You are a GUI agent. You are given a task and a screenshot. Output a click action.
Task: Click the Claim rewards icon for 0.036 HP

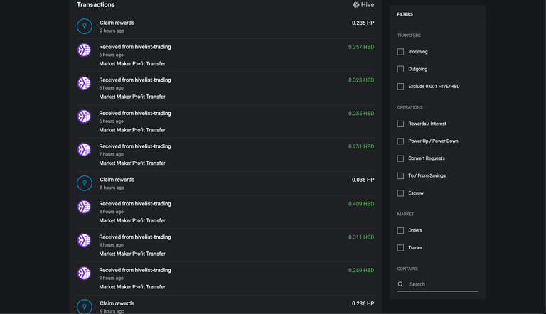tap(85, 183)
